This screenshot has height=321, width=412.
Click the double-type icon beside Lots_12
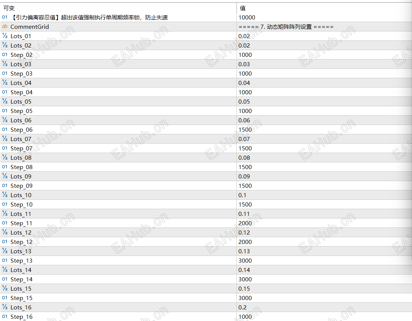pyautogui.click(x=5, y=232)
